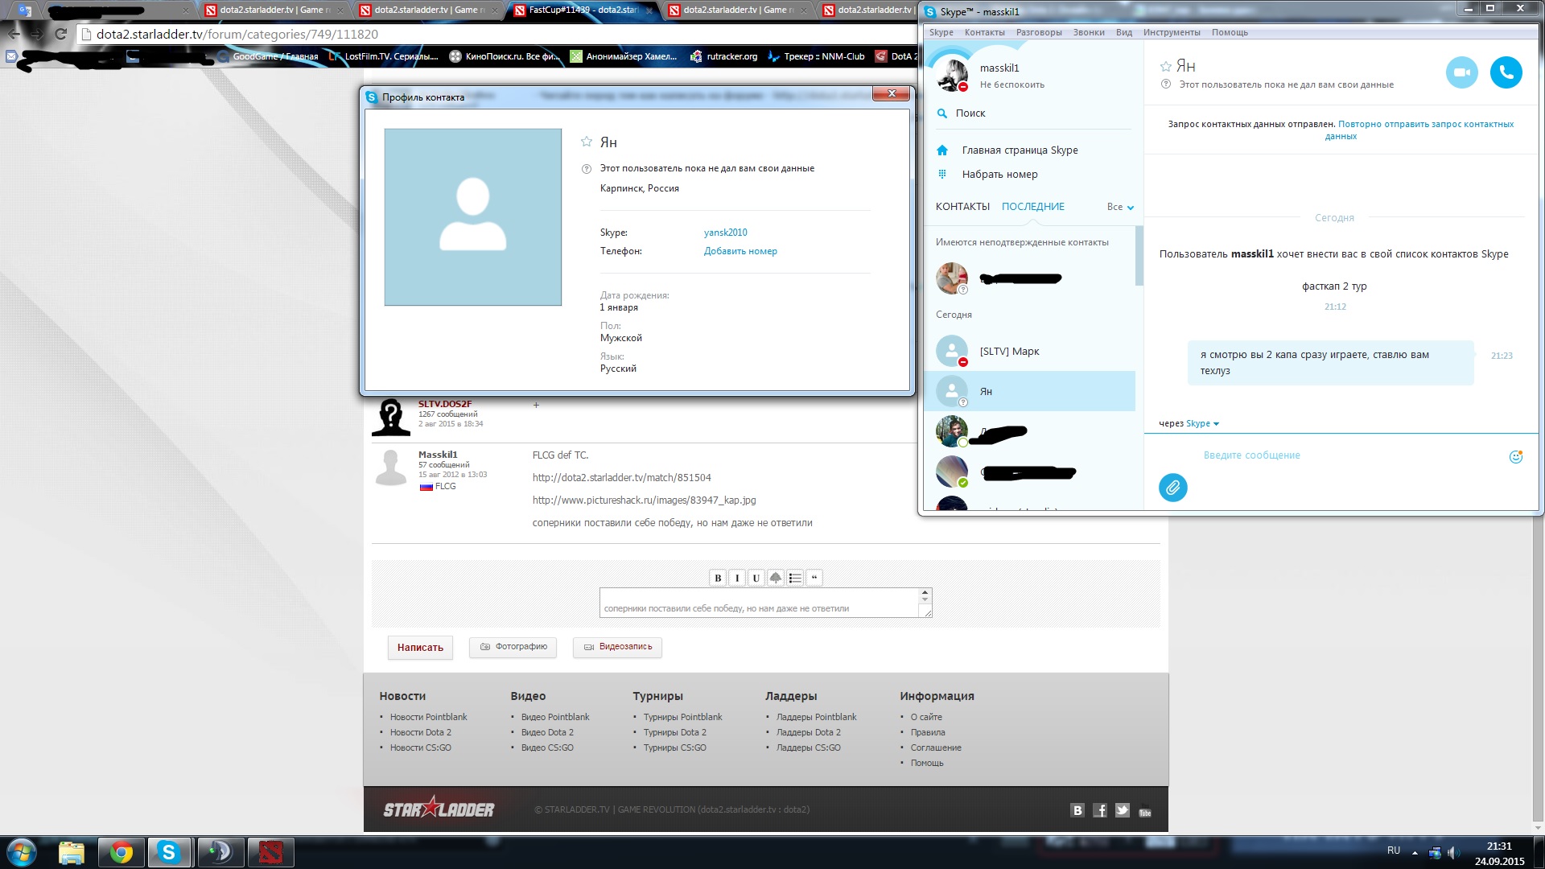The height and width of the screenshot is (869, 1545).
Task: Click the Skype home icon
Action: click(942, 150)
